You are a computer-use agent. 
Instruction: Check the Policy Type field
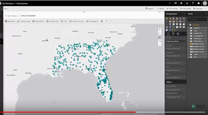tap(191, 39)
